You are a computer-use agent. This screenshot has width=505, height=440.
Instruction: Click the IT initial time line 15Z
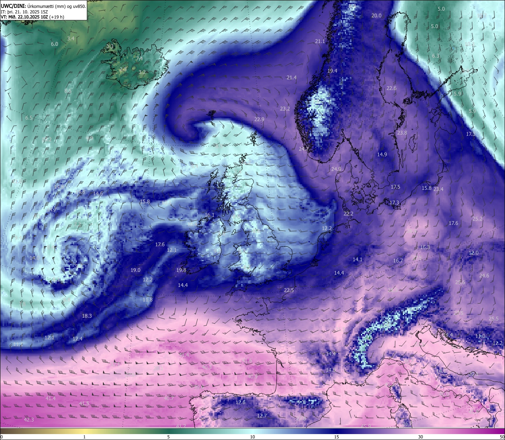[x=25, y=12]
